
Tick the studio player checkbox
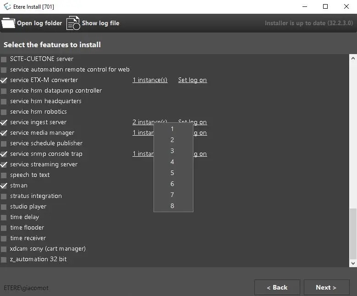click(4, 207)
